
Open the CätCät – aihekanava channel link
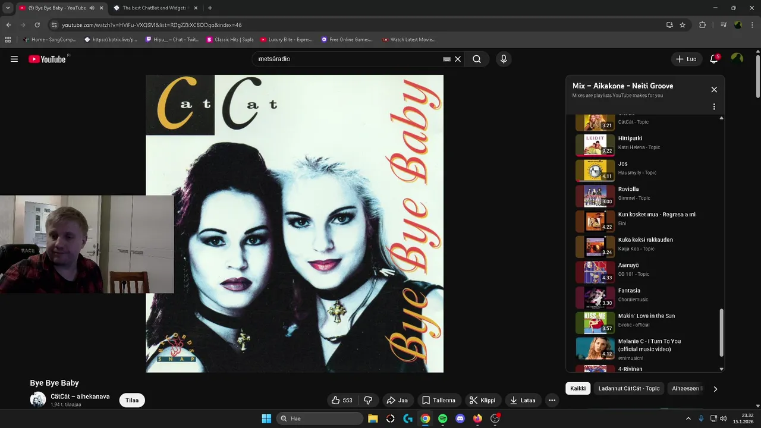tap(80, 396)
